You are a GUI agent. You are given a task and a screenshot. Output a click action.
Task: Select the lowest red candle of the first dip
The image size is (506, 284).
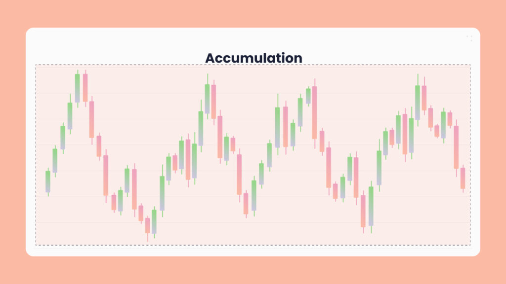pyautogui.click(x=147, y=225)
